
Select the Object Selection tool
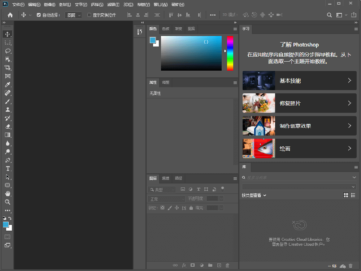click(x=8, y=59)
